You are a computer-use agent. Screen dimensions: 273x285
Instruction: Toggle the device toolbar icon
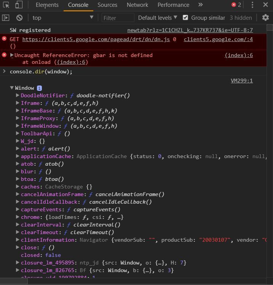coord(19,5)
